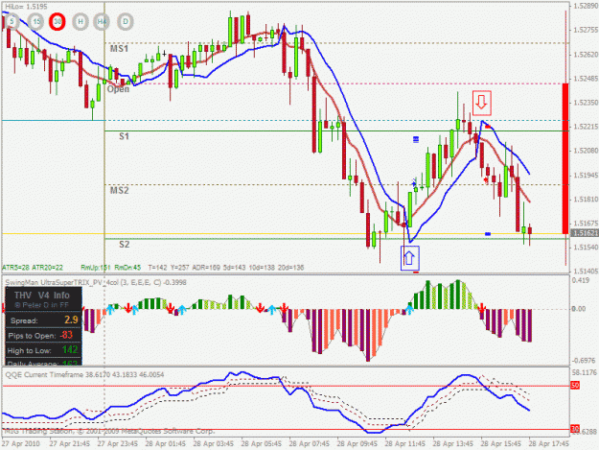This screenshot has height=450, width=599.
Task: Click the ADR=169 statistic
Action: [x=206, y=268]
